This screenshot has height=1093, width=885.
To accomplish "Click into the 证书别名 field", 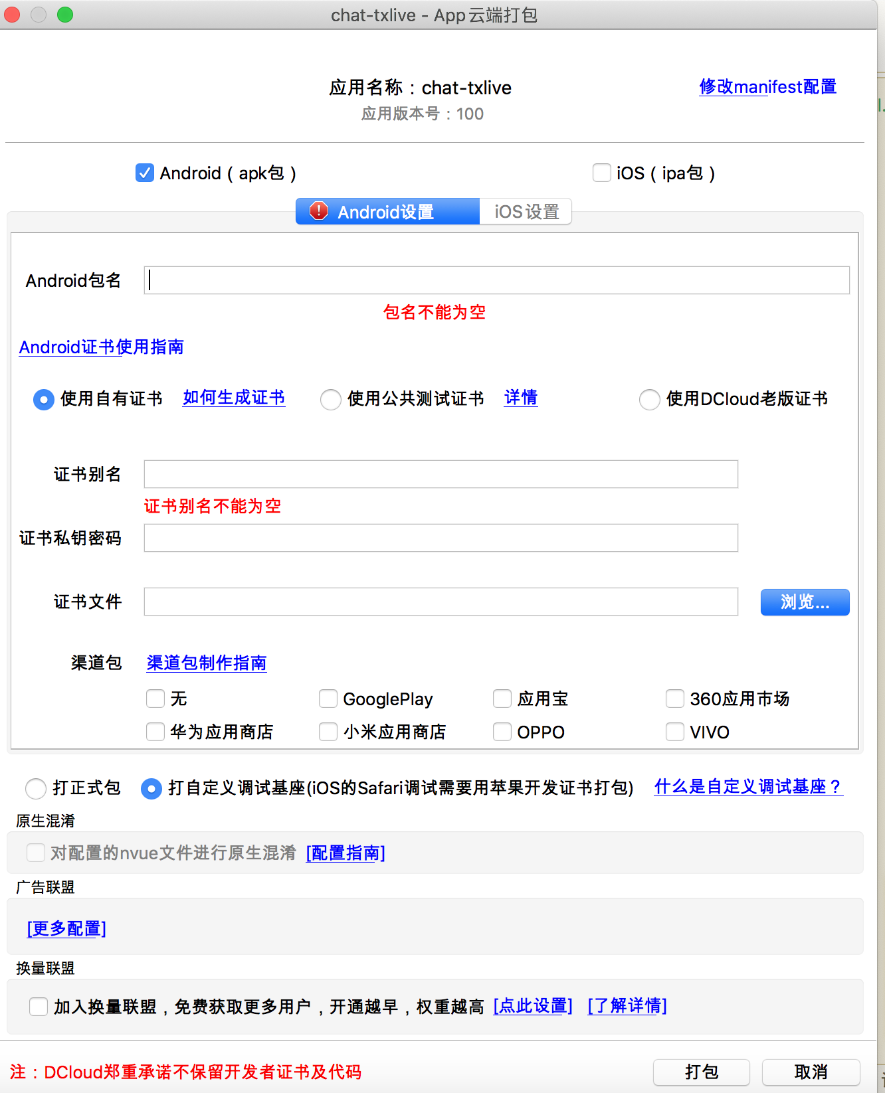I will click(x=441, y=474).
